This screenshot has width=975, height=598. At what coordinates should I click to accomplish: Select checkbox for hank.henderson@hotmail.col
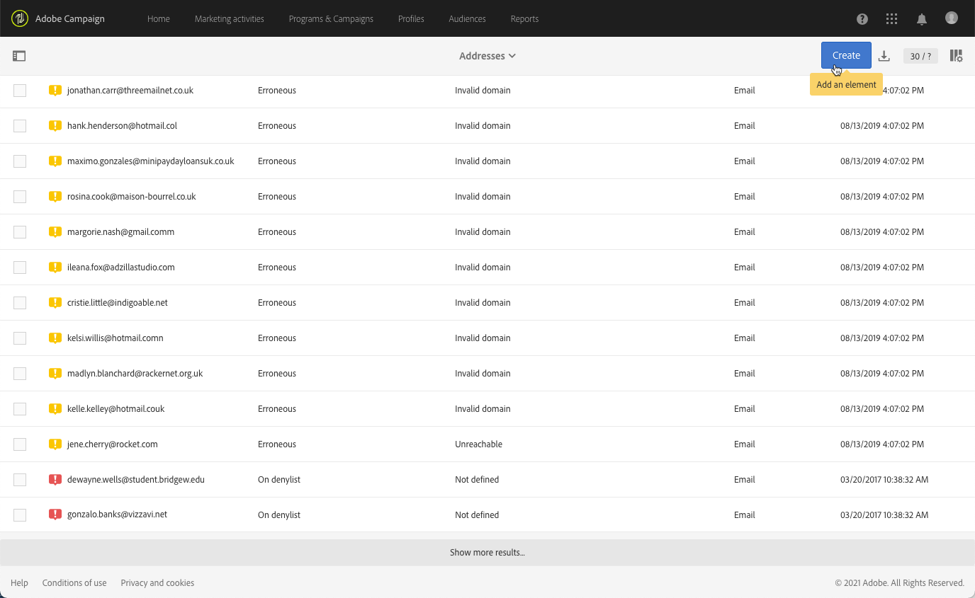[20, 126]
